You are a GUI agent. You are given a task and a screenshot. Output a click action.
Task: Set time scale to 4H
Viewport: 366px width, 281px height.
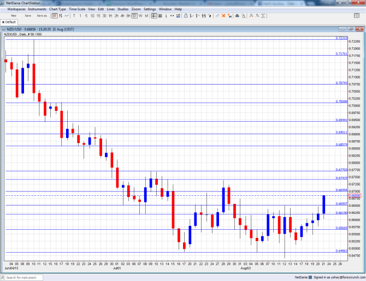(x=122, y=16)
